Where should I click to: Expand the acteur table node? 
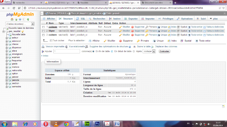coord(7,38)
